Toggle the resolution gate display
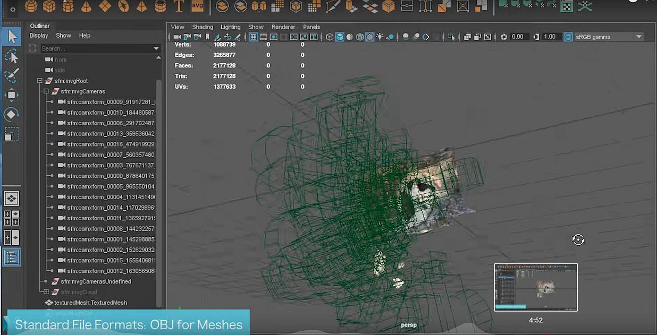Viewport: 657px width, 335px height. pyautogui.click(x=274, y=37)
